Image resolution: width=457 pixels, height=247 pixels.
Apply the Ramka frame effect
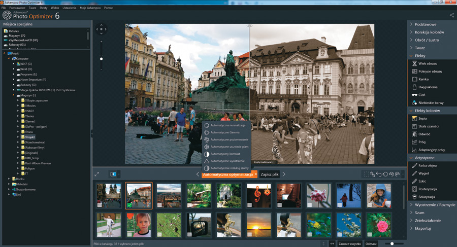pos(423,79)
